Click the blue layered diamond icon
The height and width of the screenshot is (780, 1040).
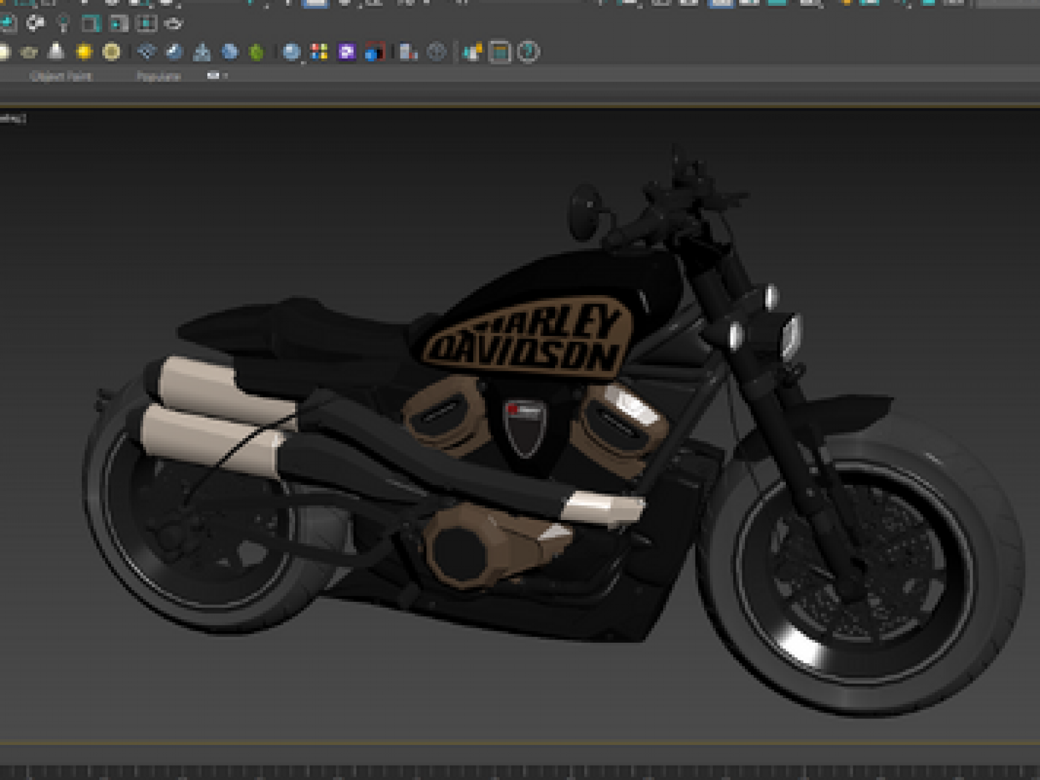click(x=147, y=51)
